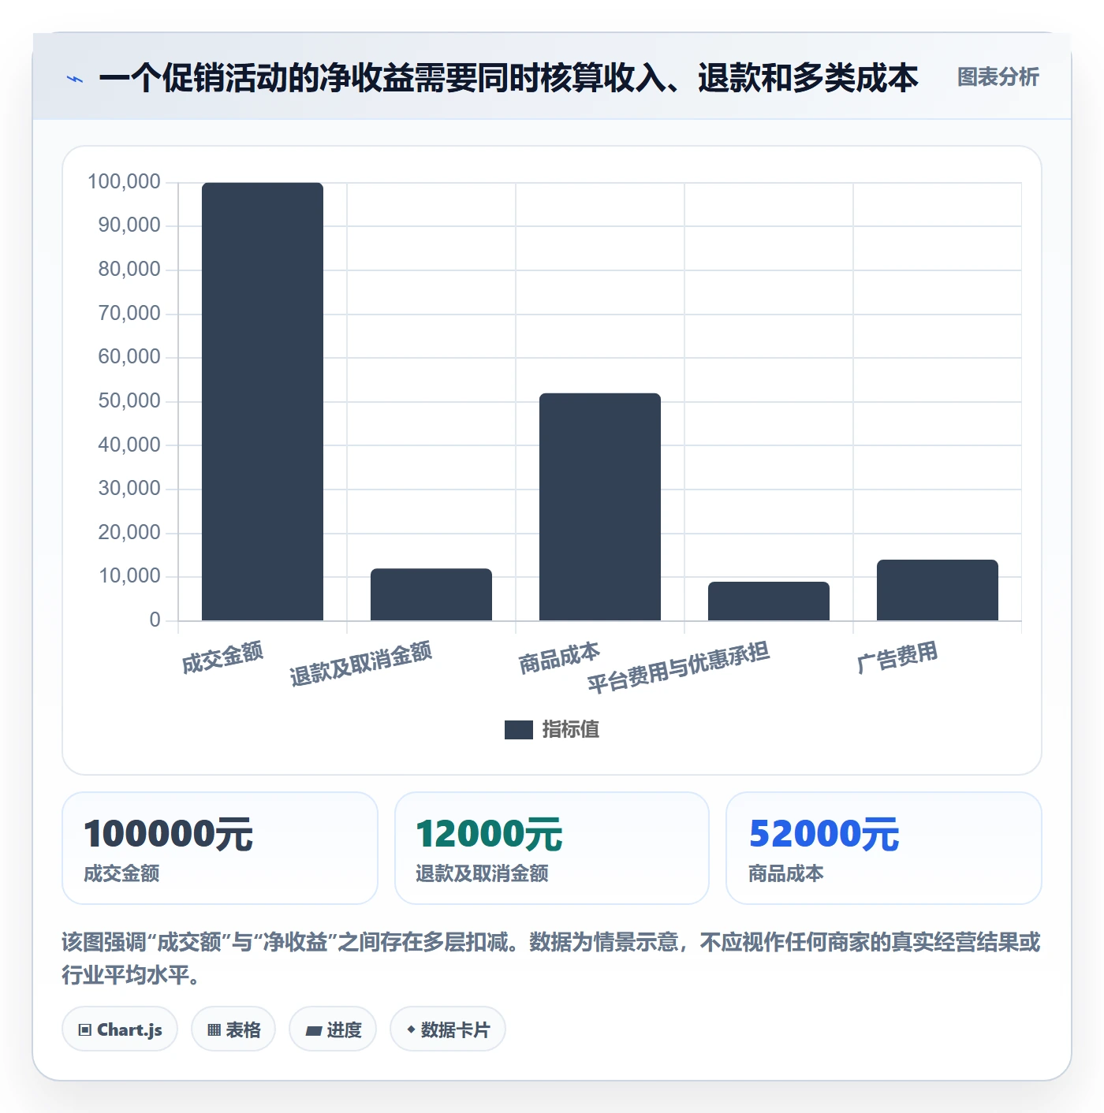This screenshot has width=1104, height=1113.
Task: Click the 退款及取消金额 bar in the chart
Action: (431, 594)
